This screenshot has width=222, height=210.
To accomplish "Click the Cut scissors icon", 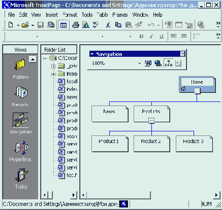I will point(108,25).
